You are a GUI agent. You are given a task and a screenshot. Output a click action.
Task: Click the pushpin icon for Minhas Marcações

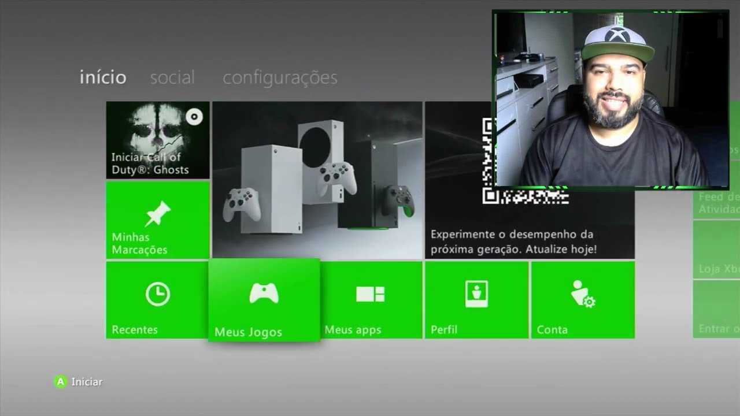tap(157, 213)
